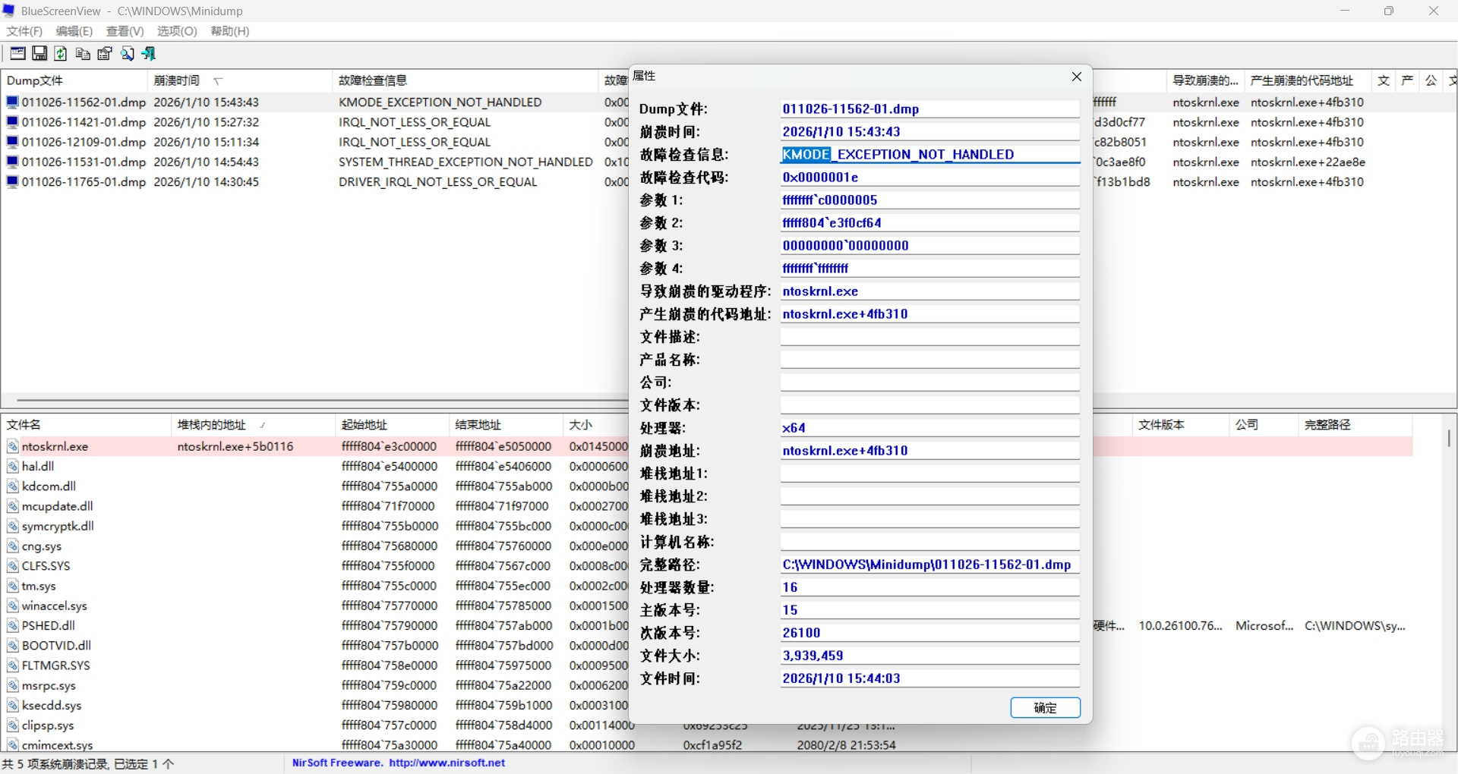Select the clipsp.sys driver row
The image size is (1458, 774).
[48, 725]
